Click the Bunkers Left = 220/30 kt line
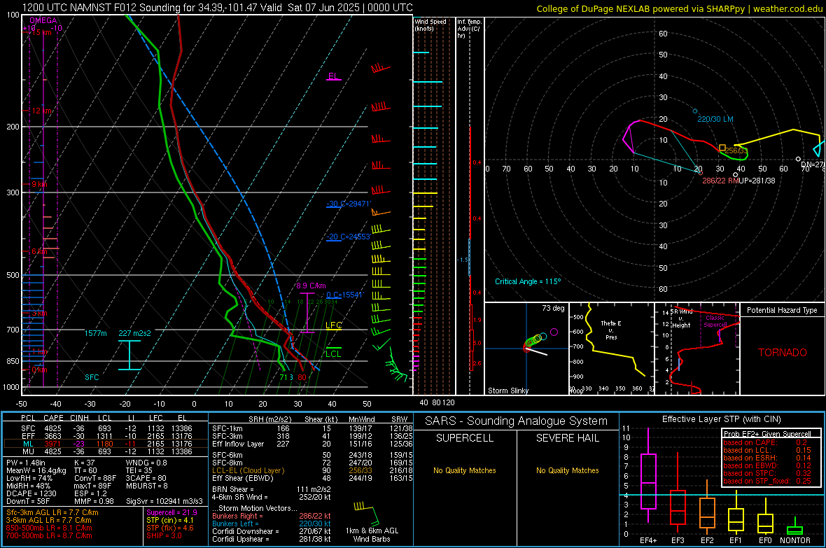The image size is (826, 548). [x=272, y=524]
